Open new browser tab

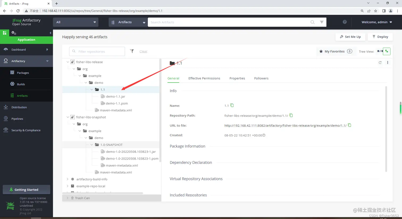(x=56, y=4)
